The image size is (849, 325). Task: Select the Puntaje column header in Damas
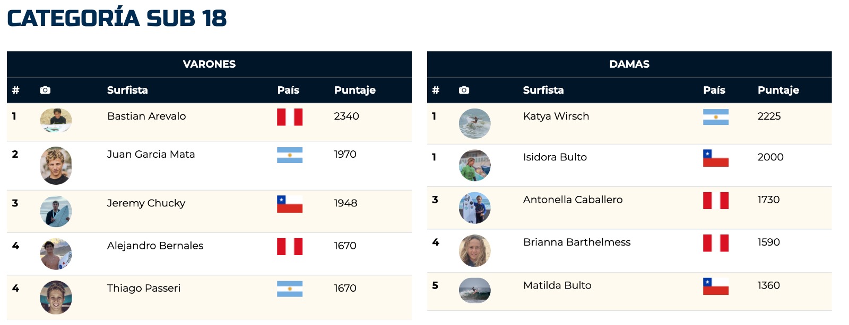778,90
